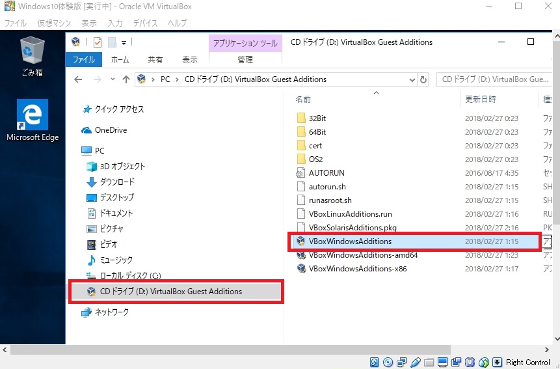Switch to the ホーム ribbon tab
The image size is (560, 369).
[x=120, y=59]
